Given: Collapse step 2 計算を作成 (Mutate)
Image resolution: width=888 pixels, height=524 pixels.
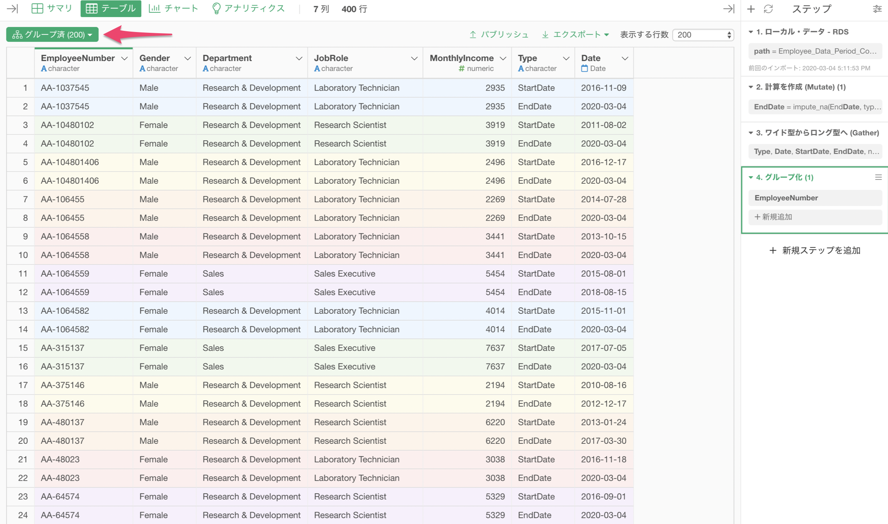Looking at the screenshot, I should (751, 87).
